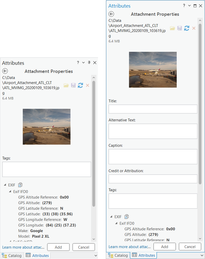Open the attachments help link in the right pane

point(130,247)
